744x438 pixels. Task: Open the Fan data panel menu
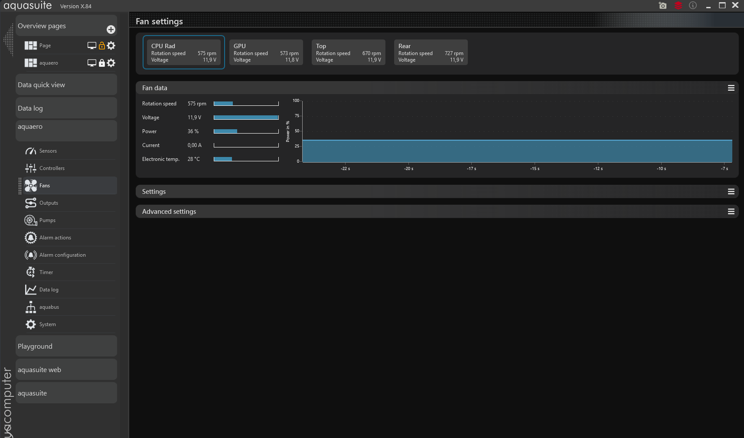(x=731, y=88)
